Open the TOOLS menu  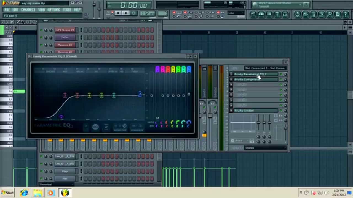tap(67, 10)
